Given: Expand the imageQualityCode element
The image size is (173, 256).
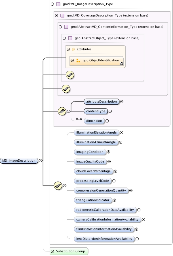Looking at the screenshot, I should pos(109,161).
